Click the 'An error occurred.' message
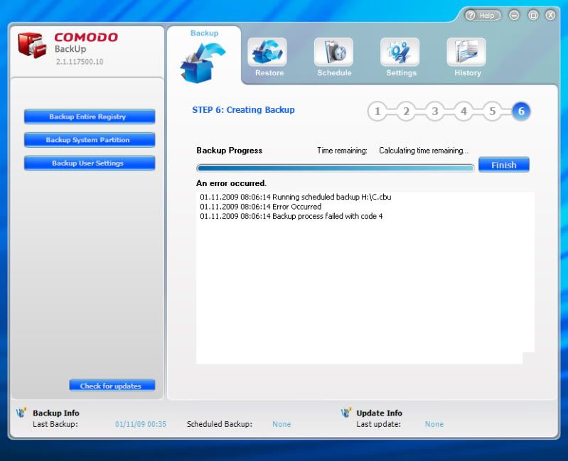This screenshot has height=461, width=568. pyautogui.click(x=231, y=183)
